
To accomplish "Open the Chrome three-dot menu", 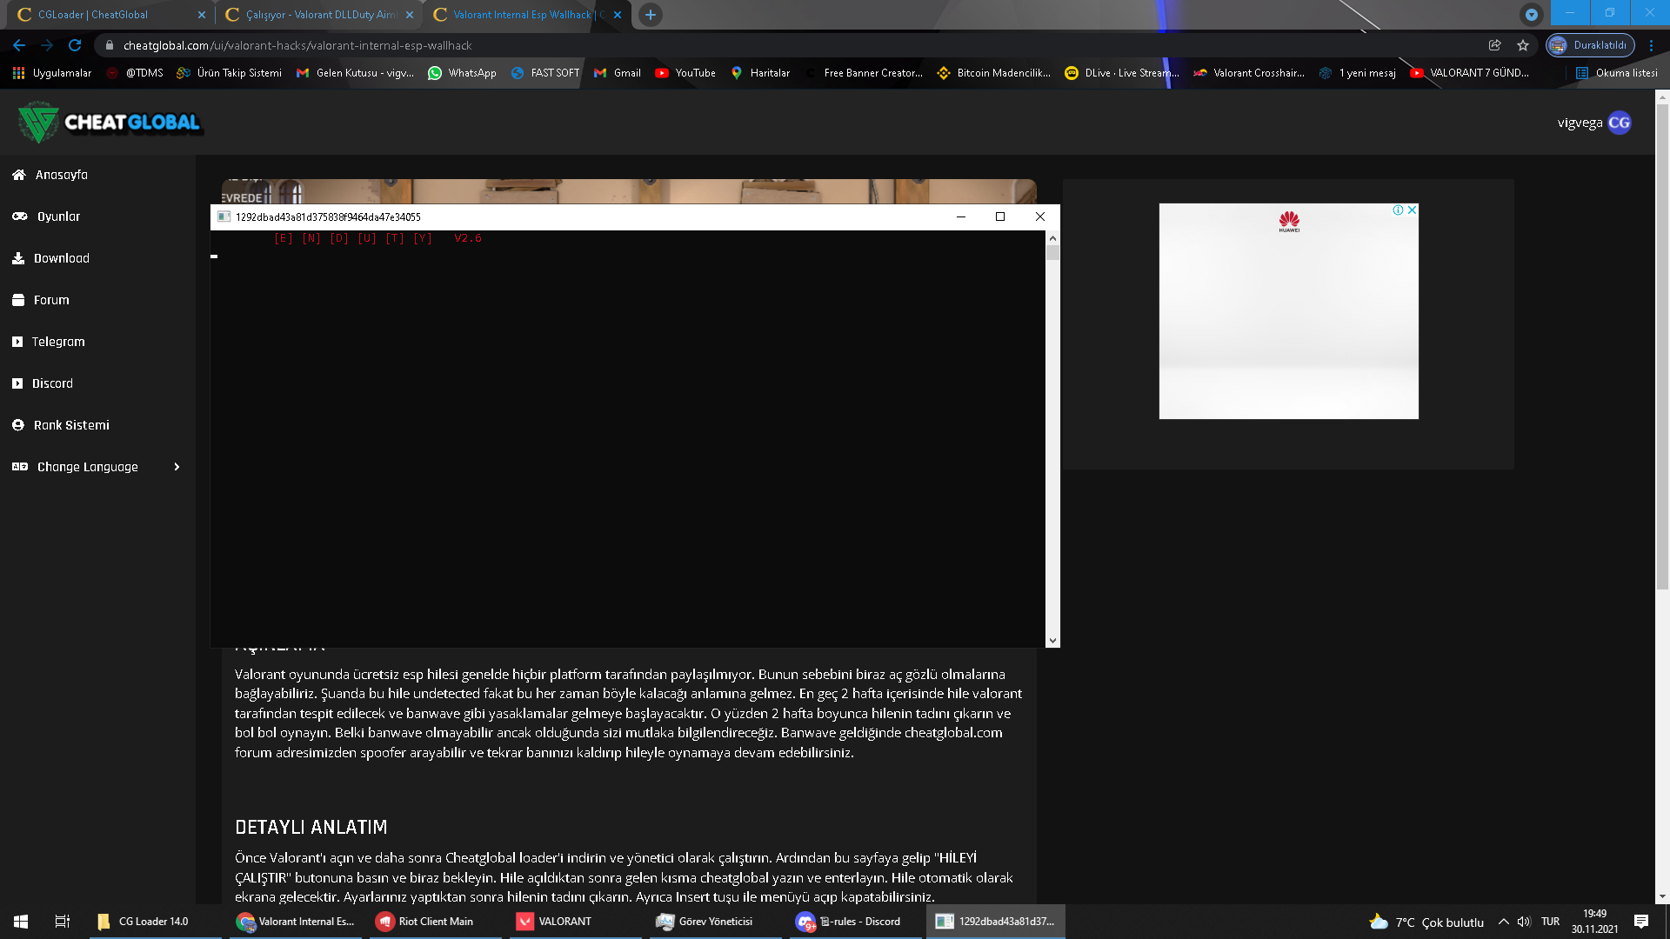I will pos(1651,45).
